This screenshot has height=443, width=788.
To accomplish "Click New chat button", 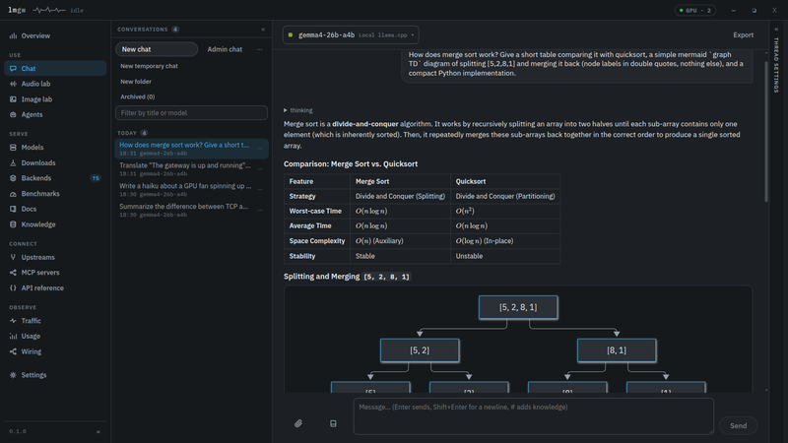I will click(x=157, y=49).
